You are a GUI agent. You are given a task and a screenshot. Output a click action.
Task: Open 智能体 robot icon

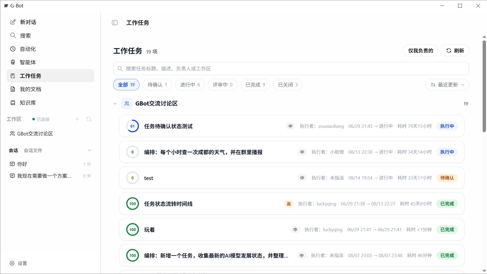click(13, 62)
